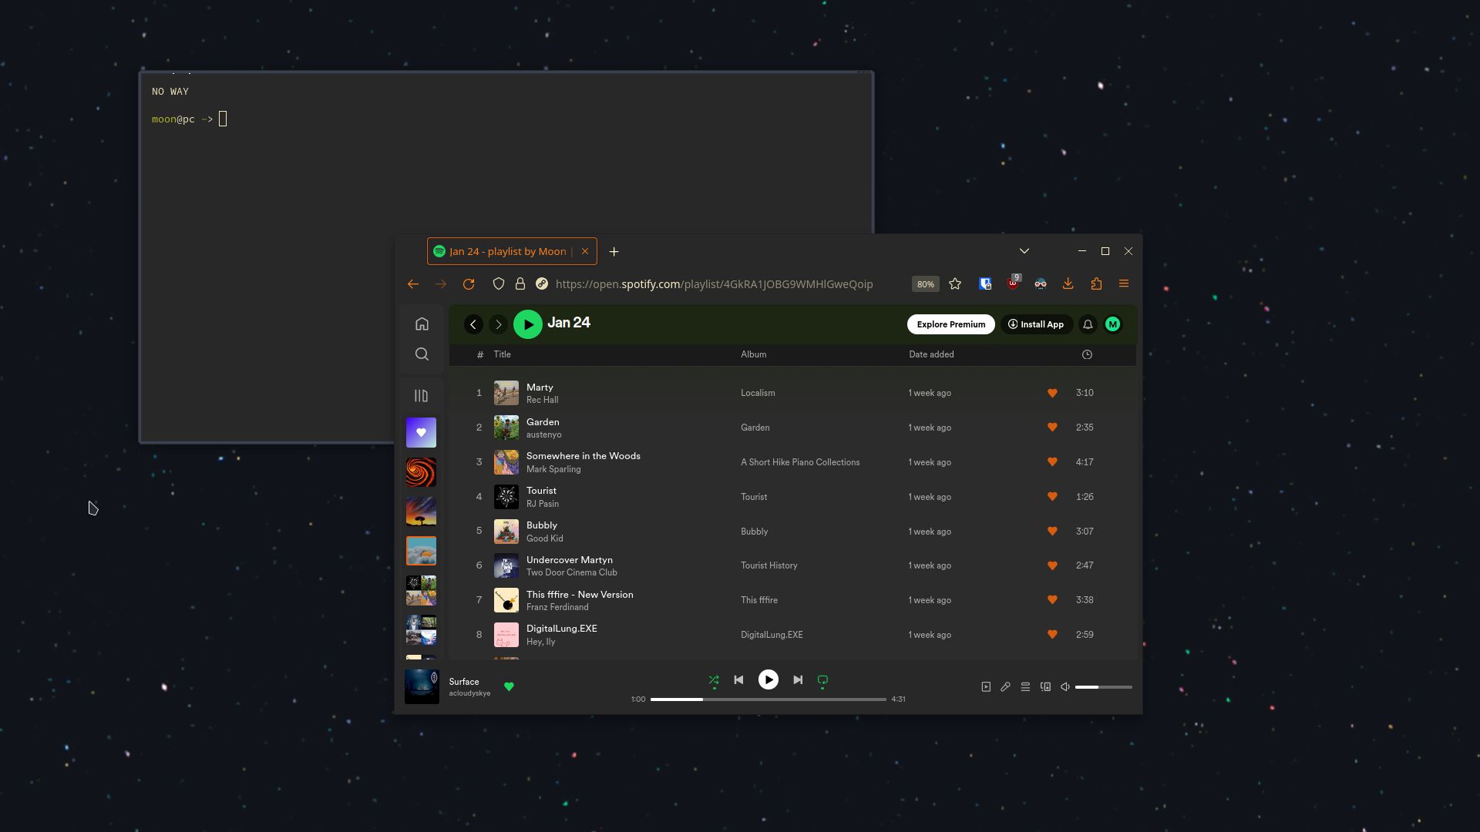Unlike the Tourist track heart
This screenshot has width=1480, height=832.
(1052, 497)
